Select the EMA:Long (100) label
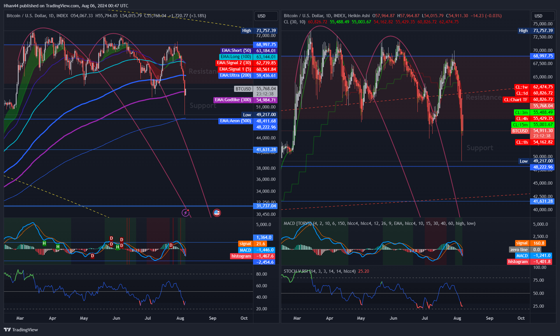This screenshot has height=336, width=560. click(236, 57)
